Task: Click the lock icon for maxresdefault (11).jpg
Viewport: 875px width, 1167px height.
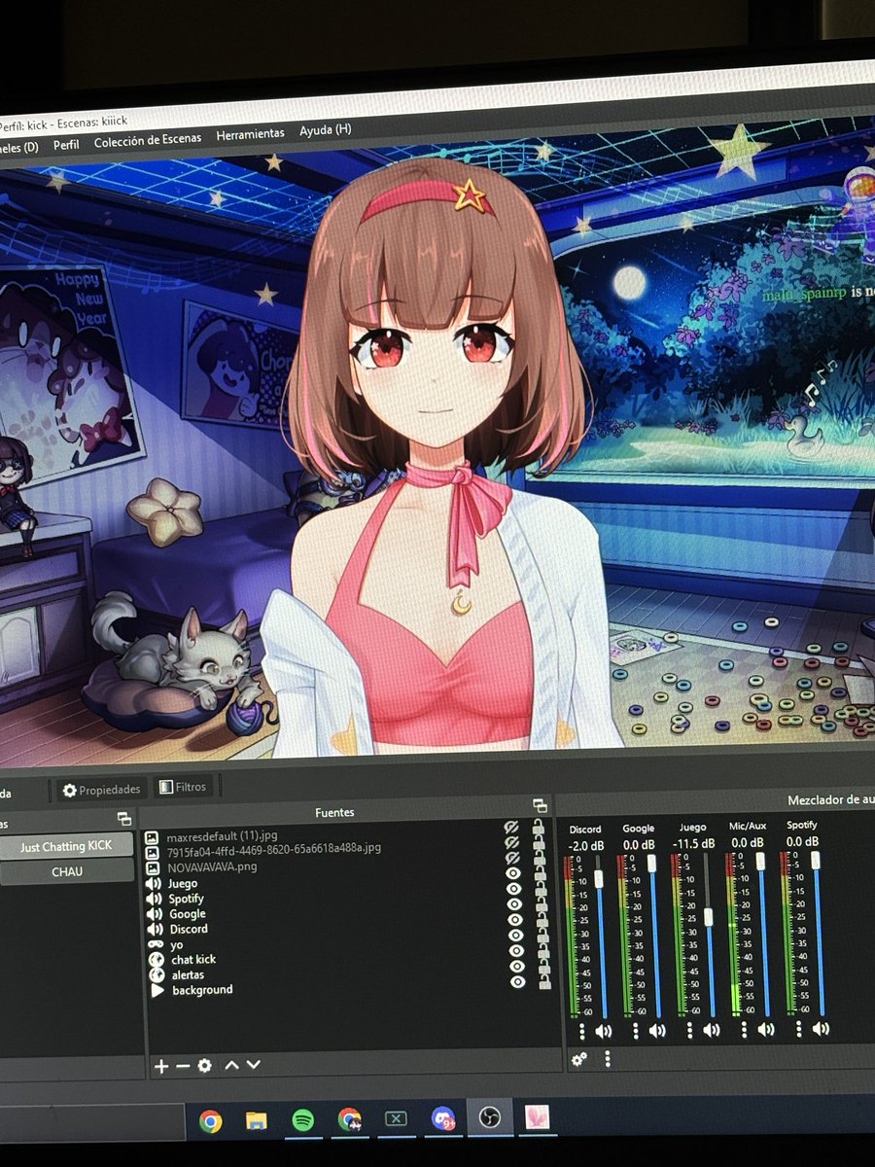Action: pos(538,826)
